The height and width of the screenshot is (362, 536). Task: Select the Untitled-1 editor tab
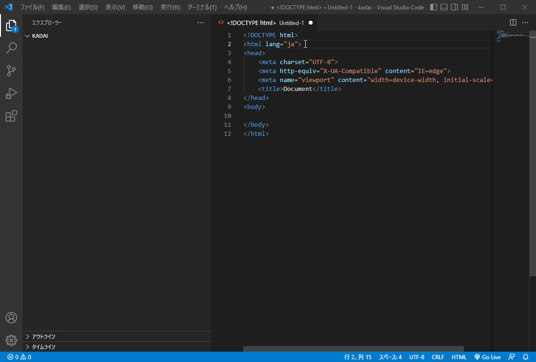click(x=264, y=23)
